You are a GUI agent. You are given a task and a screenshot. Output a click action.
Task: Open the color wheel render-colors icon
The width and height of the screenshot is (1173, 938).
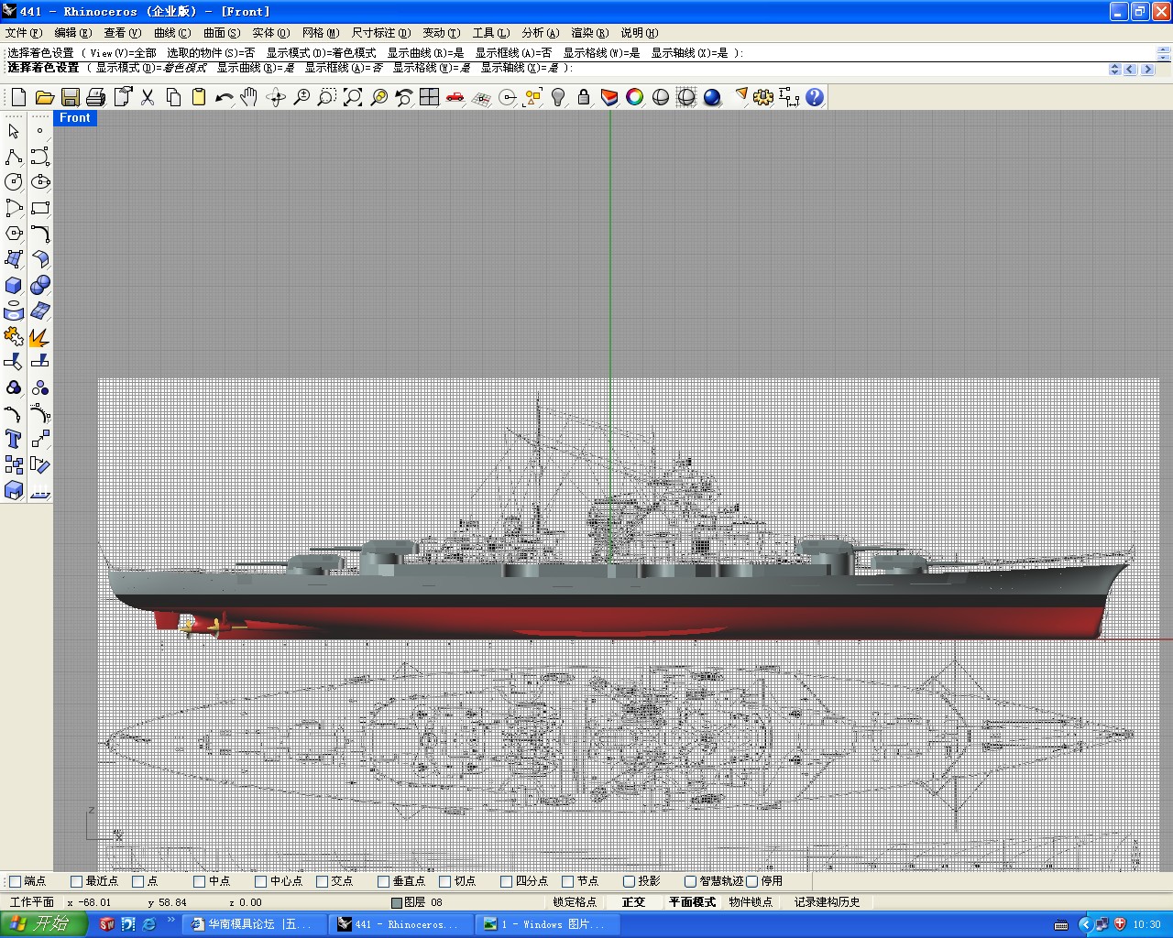635,97
